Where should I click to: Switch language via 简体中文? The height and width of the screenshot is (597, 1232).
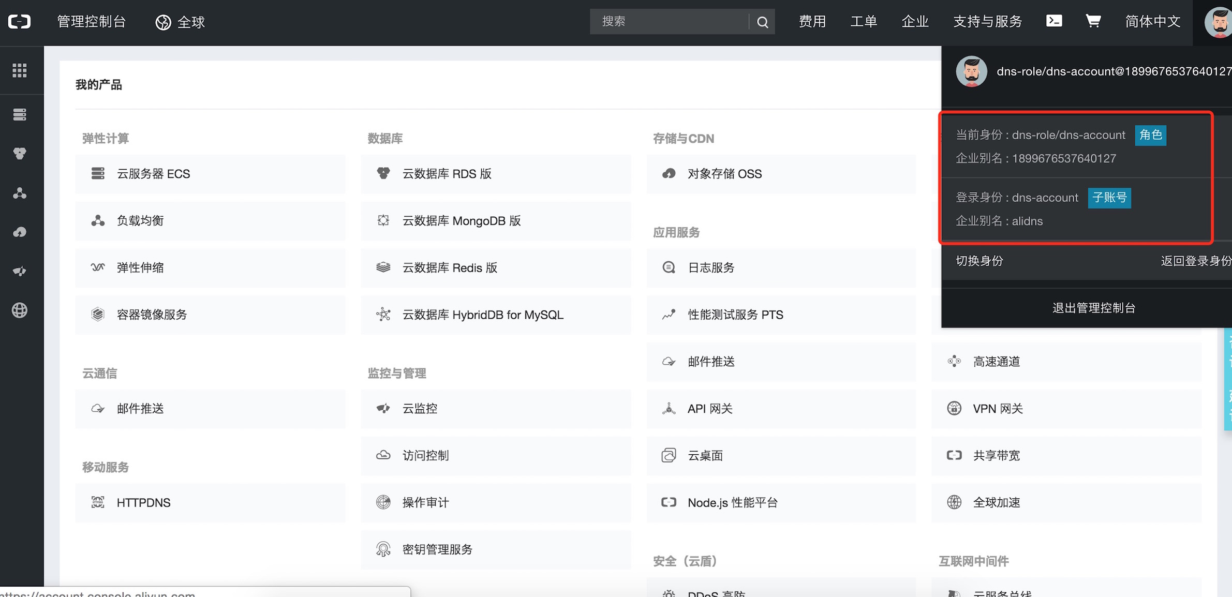point(1153,22)
